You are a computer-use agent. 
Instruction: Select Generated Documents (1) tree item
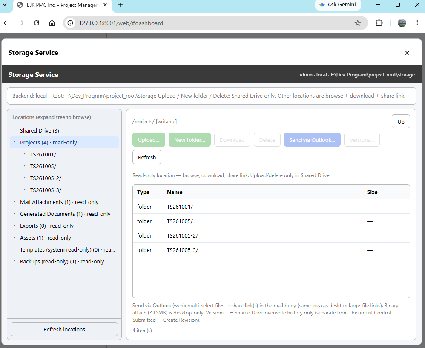tap(65, 214)
